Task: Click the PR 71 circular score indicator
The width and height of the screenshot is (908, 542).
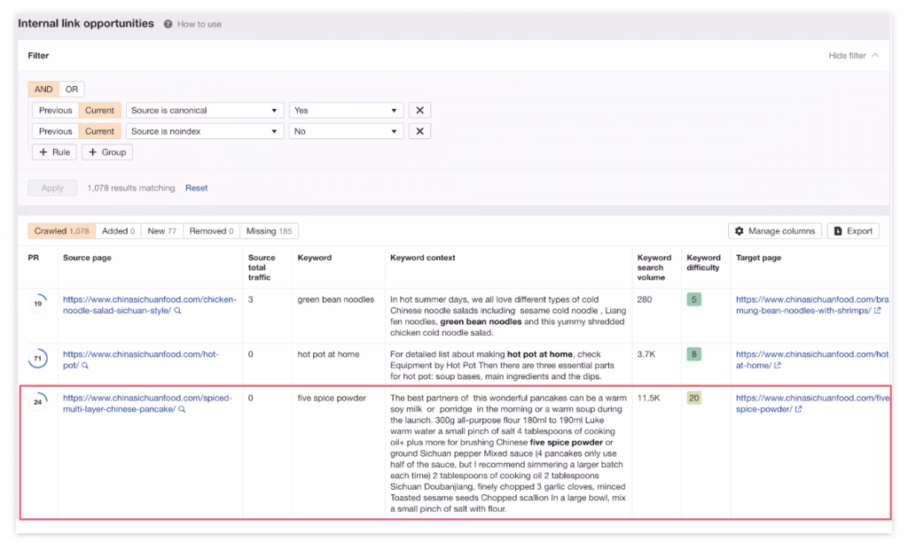Action: click(38, 359)
